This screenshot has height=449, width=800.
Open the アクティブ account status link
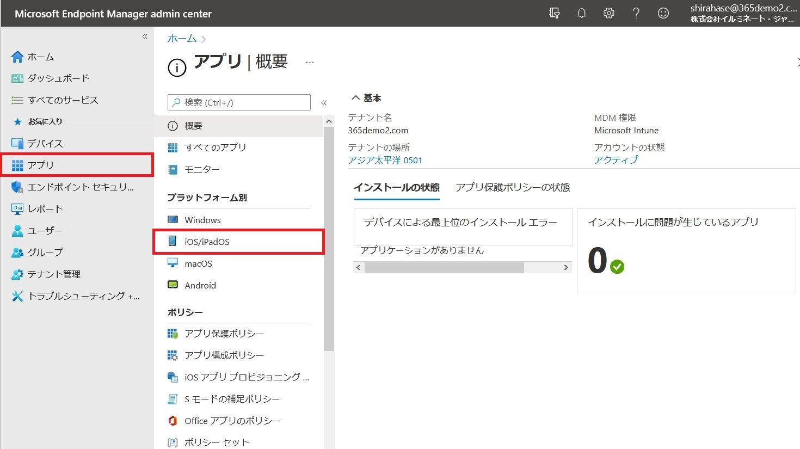pyautogui.click(x=616, y=160)
